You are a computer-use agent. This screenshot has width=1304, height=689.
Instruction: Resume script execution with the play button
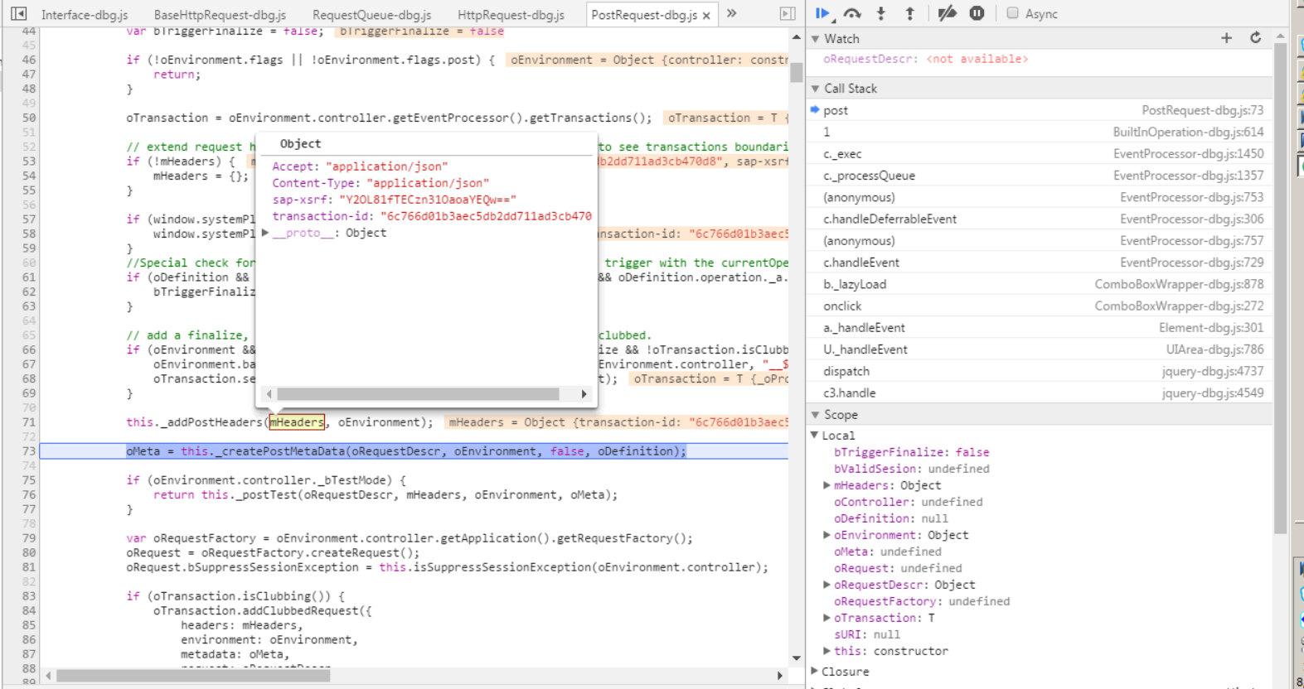[x=822, y=13]
